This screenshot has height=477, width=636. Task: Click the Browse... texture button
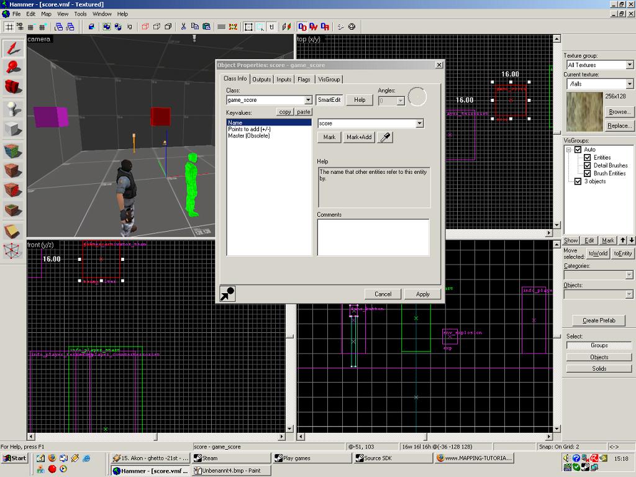619,112
